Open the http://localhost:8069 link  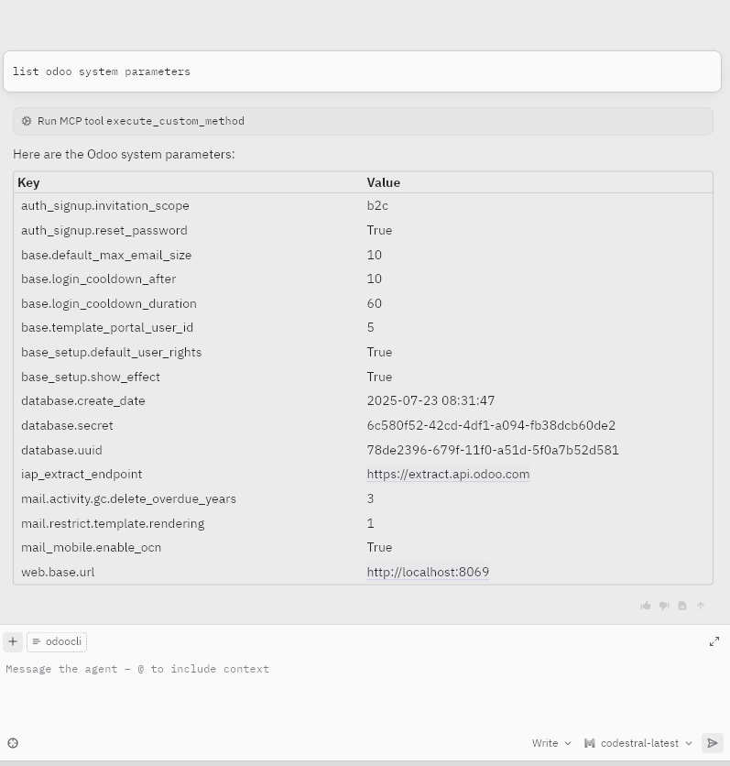(428, 573)
